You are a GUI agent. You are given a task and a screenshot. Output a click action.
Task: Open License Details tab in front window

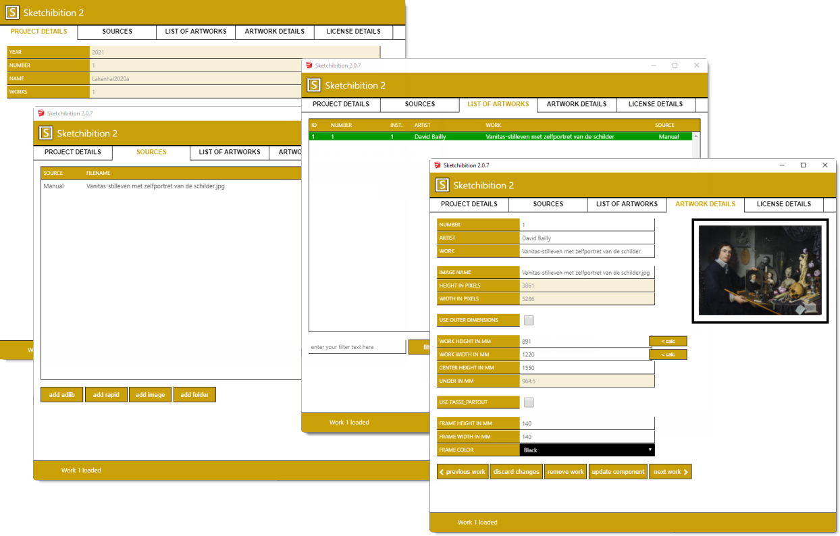[784, 204]
